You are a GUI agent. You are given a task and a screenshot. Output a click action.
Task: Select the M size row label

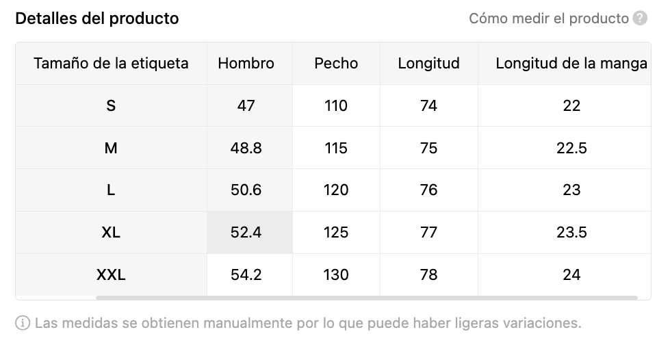[x=111, y=148]
